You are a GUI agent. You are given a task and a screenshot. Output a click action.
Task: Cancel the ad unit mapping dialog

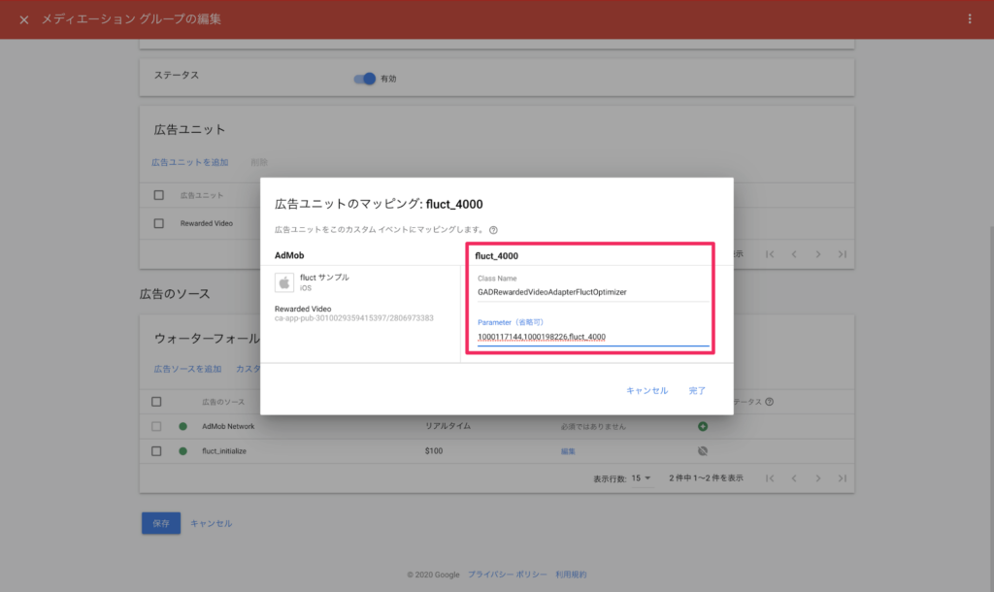point(646,390)
